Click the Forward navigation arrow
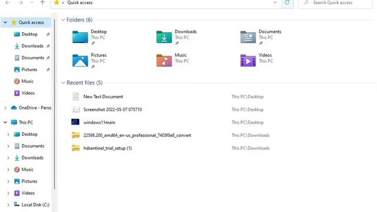The image size is (377, 212). [x=21, y=2]
